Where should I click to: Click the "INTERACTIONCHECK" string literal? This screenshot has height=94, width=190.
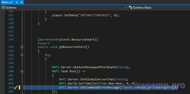94,15
